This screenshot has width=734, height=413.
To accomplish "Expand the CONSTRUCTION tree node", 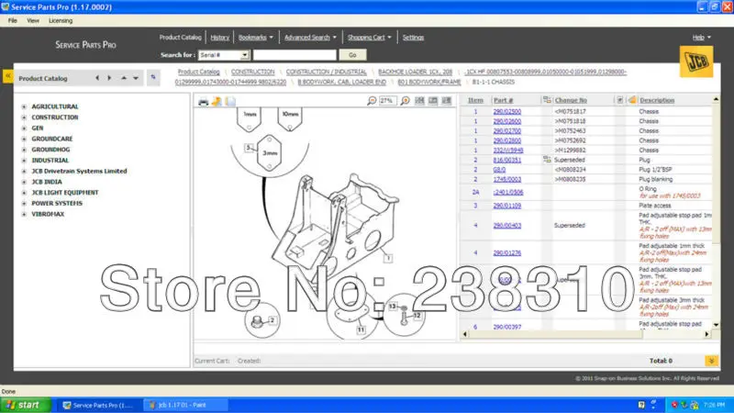I will point(24,117).
